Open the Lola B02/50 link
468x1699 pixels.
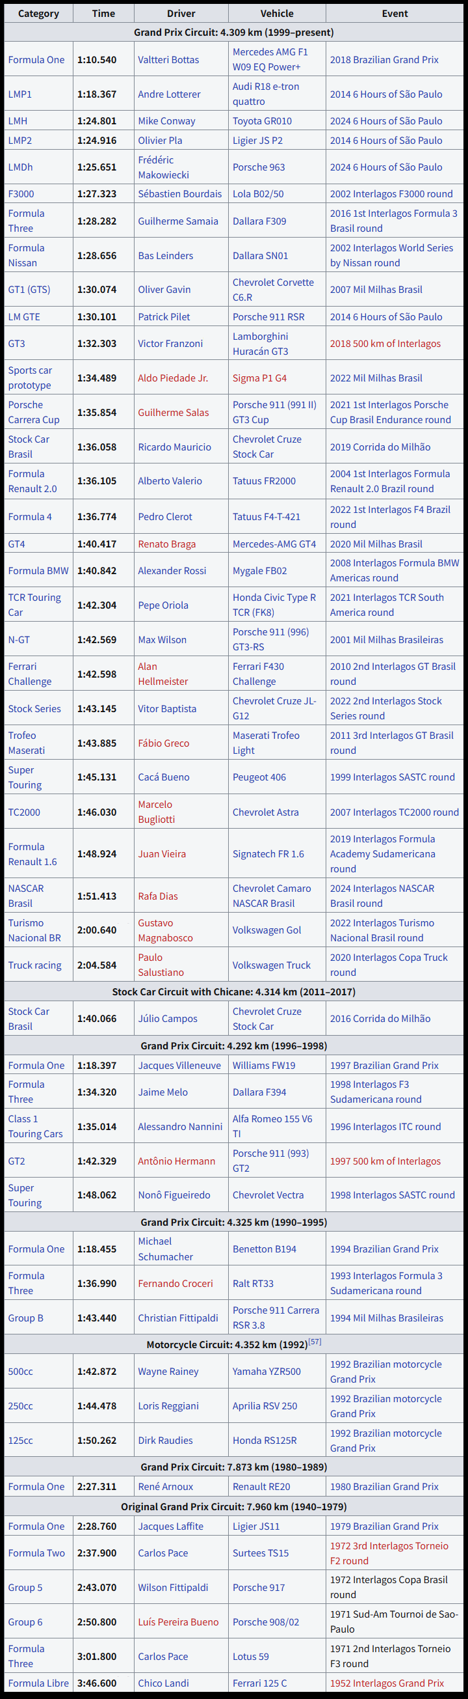(258, 194)
